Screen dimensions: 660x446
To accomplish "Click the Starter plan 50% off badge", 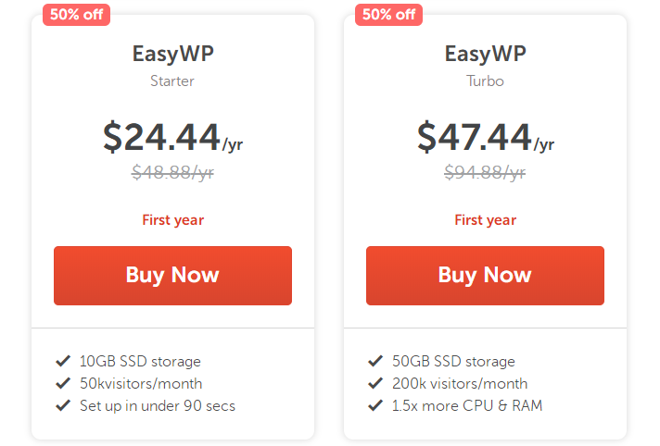I will [x=76, y=15].
